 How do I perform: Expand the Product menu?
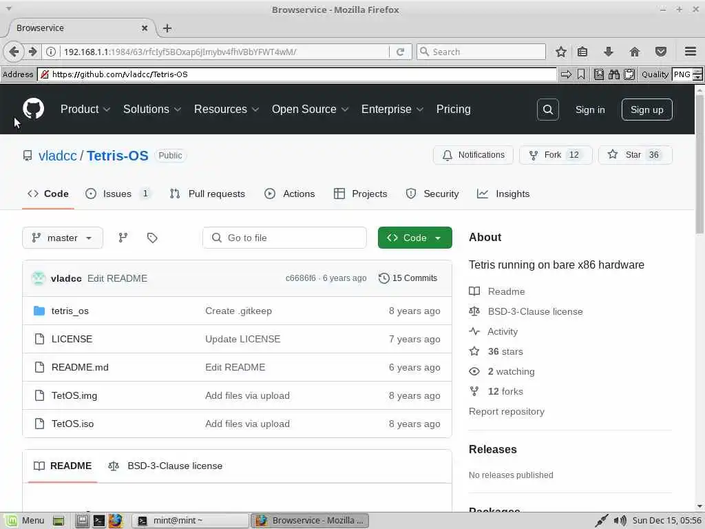85,109
